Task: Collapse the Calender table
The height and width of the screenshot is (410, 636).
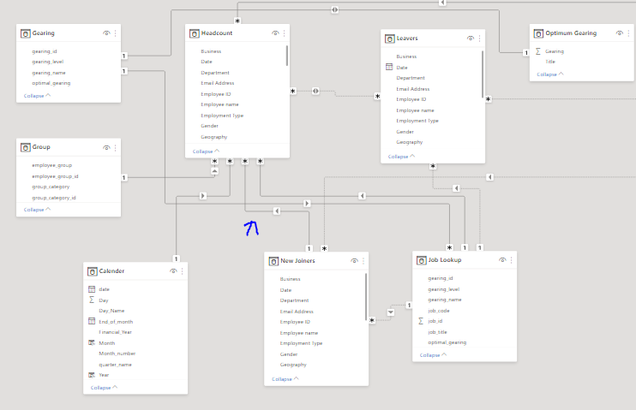Action: point(104,387)
